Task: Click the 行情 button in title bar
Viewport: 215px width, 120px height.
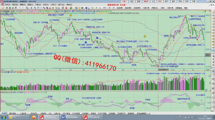Action: [x=193, y=1]
